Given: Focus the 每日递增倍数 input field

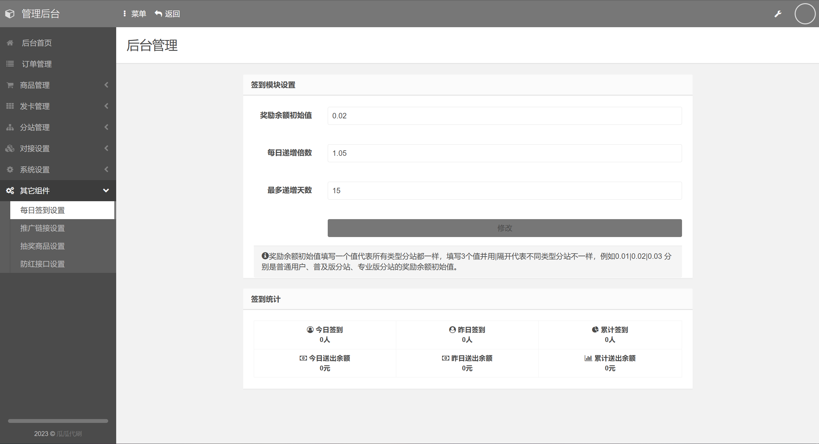Looking at the screenshot, I should click(504, 153).
